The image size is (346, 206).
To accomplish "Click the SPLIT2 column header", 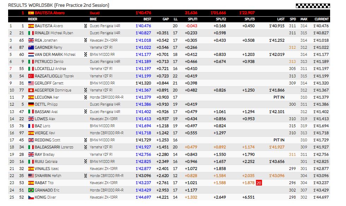I will click(x=221, y=19).
